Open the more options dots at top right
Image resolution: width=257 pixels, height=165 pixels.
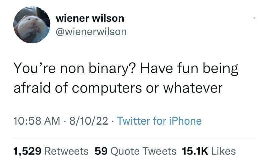click(x=254, y=18)
